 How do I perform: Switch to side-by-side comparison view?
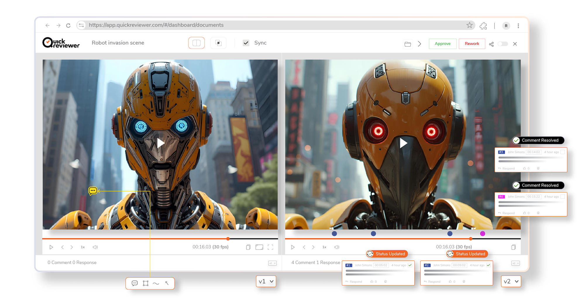[x=196, y=43]
